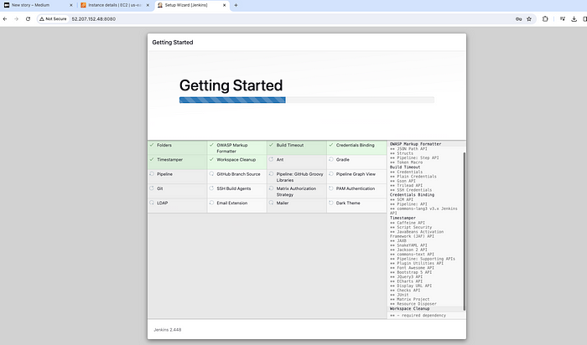Click the GitHub Branch Source spinner icon
587x345 pixels.
(x=211, y=174)
